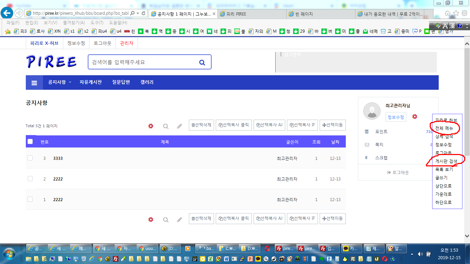Open the address bar dropdown arrow
470x264 pixels.
138,13
